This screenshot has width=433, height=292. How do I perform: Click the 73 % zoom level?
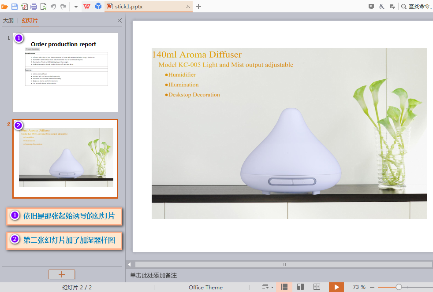359,287
